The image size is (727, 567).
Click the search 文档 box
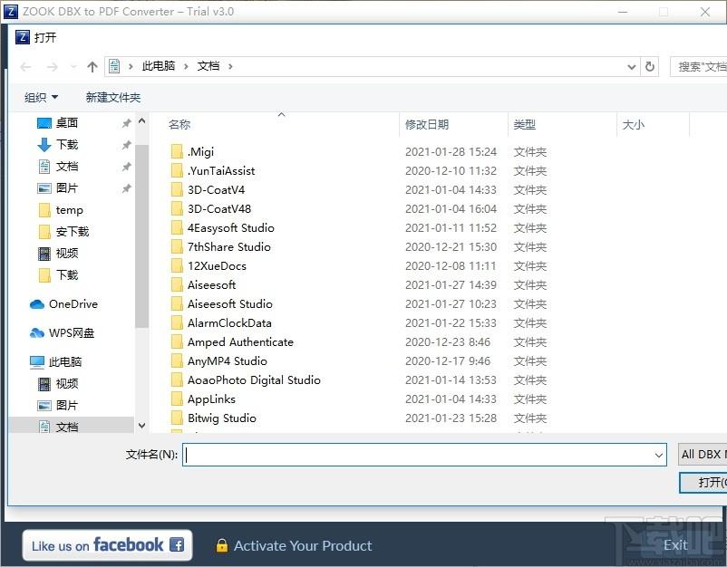tap(699, 67)
